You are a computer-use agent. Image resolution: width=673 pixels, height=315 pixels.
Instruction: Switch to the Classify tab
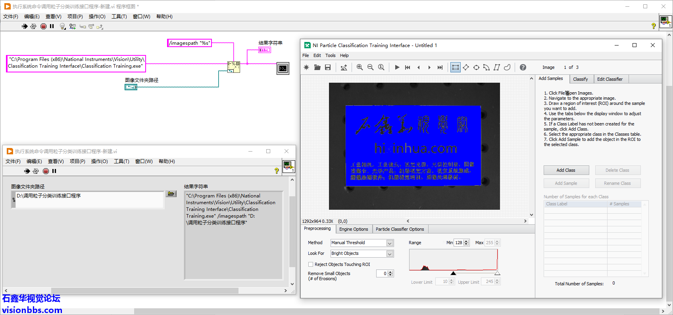[x=580, y=79]
